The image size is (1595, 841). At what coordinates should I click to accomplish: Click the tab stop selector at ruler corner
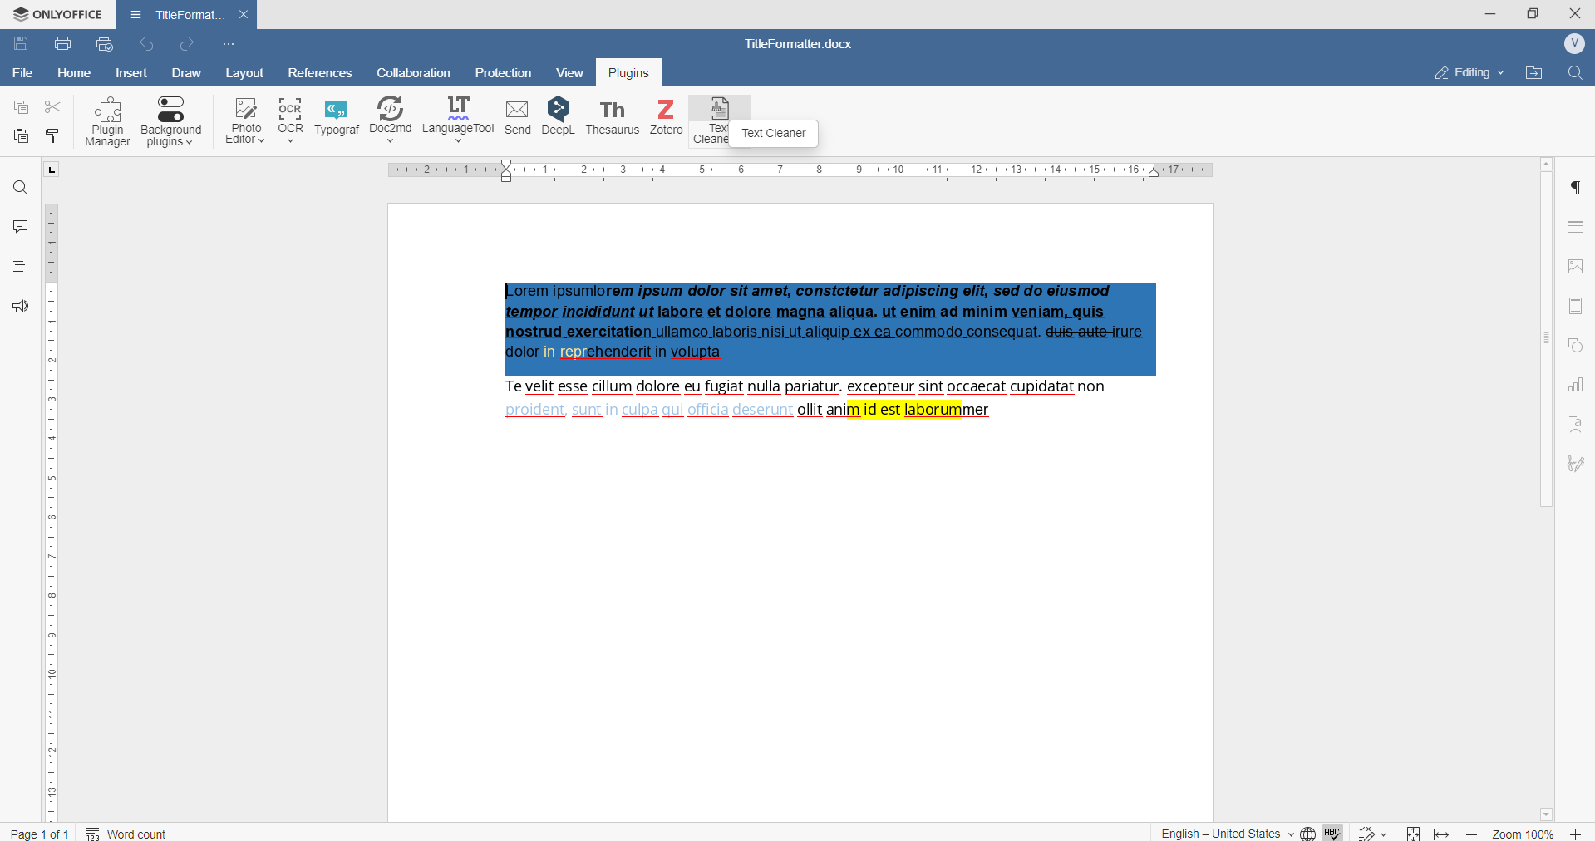point(52,170)
